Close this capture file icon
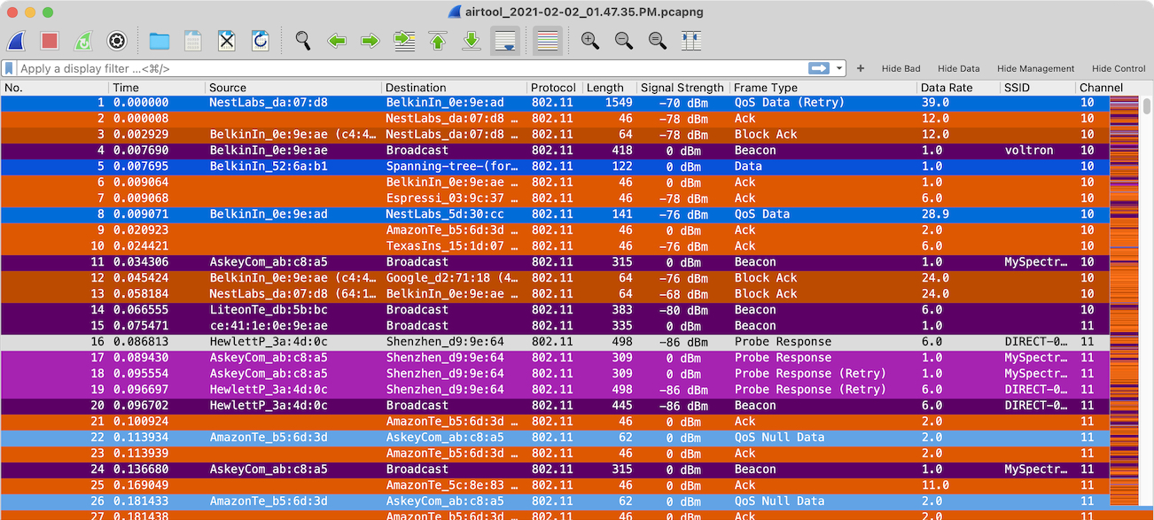 click(x=227, y=41)
